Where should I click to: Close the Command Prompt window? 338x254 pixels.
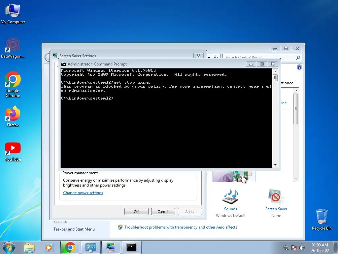(x=273, y=64)
